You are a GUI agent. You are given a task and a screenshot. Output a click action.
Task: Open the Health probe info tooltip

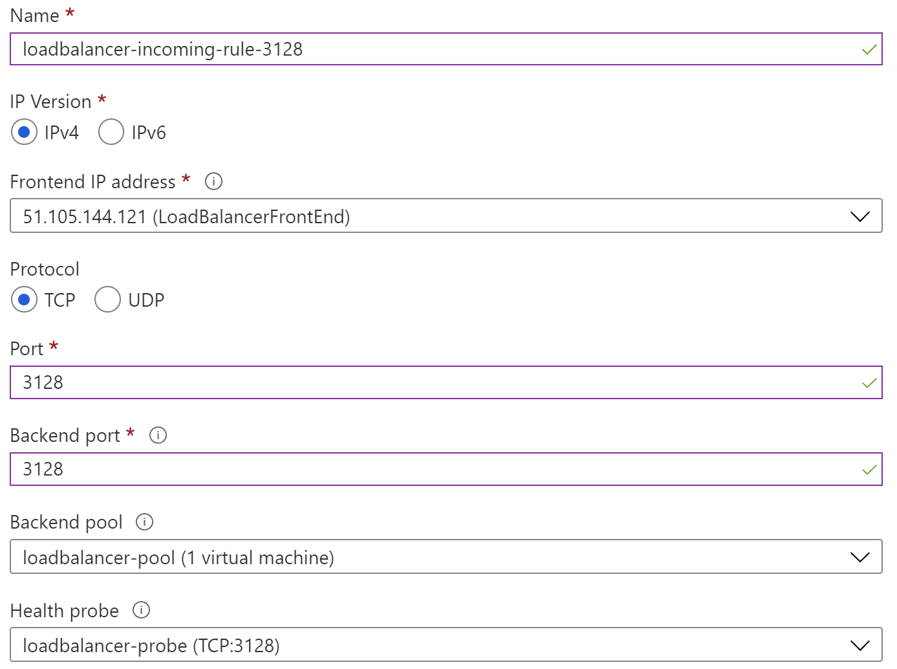(x=140, y=610)
